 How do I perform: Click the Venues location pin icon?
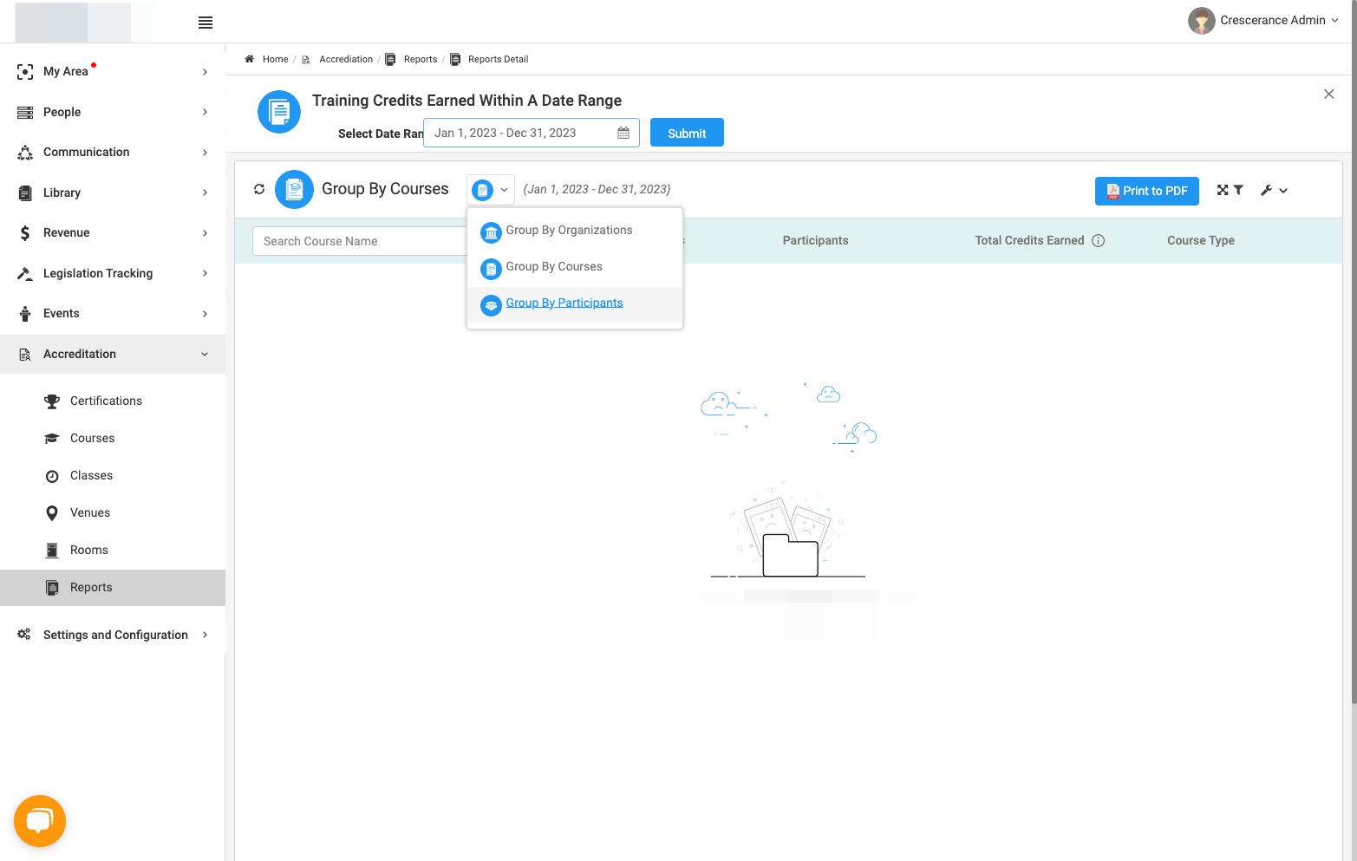(x=52, y=513)
